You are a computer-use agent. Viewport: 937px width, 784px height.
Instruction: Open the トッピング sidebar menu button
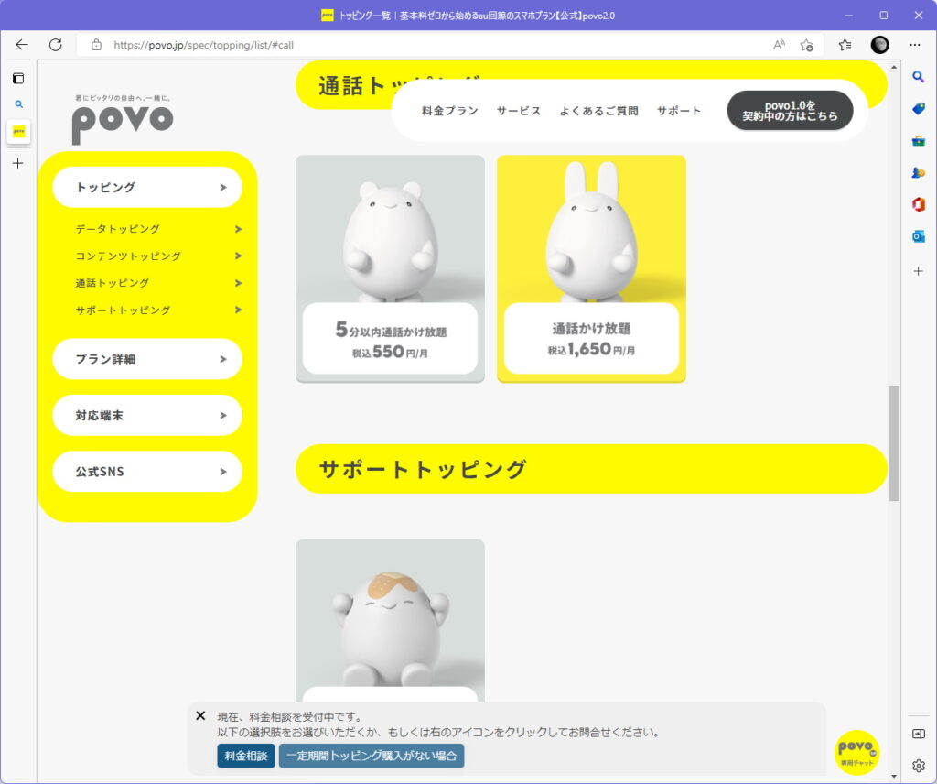[147, 187]
